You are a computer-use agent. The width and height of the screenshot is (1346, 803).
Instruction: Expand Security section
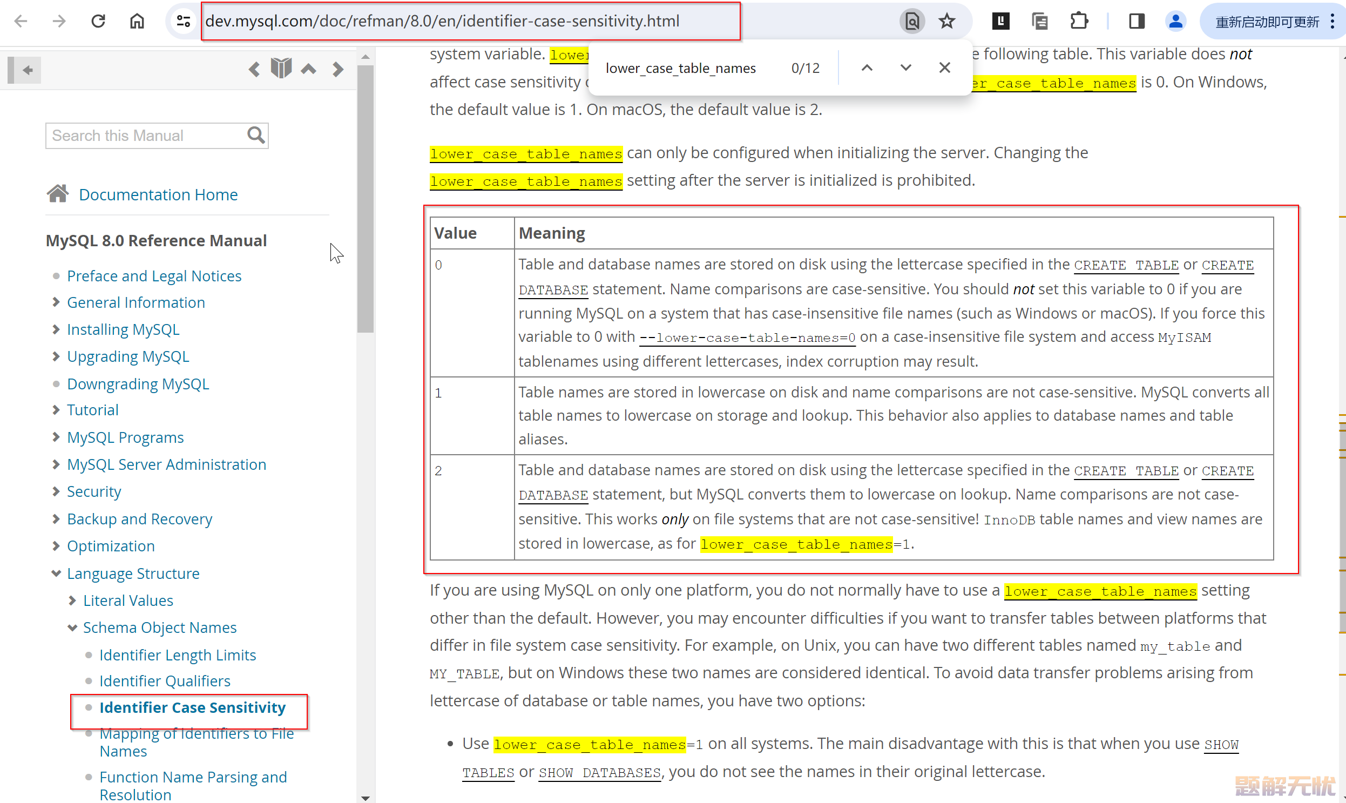pos(56,491)
